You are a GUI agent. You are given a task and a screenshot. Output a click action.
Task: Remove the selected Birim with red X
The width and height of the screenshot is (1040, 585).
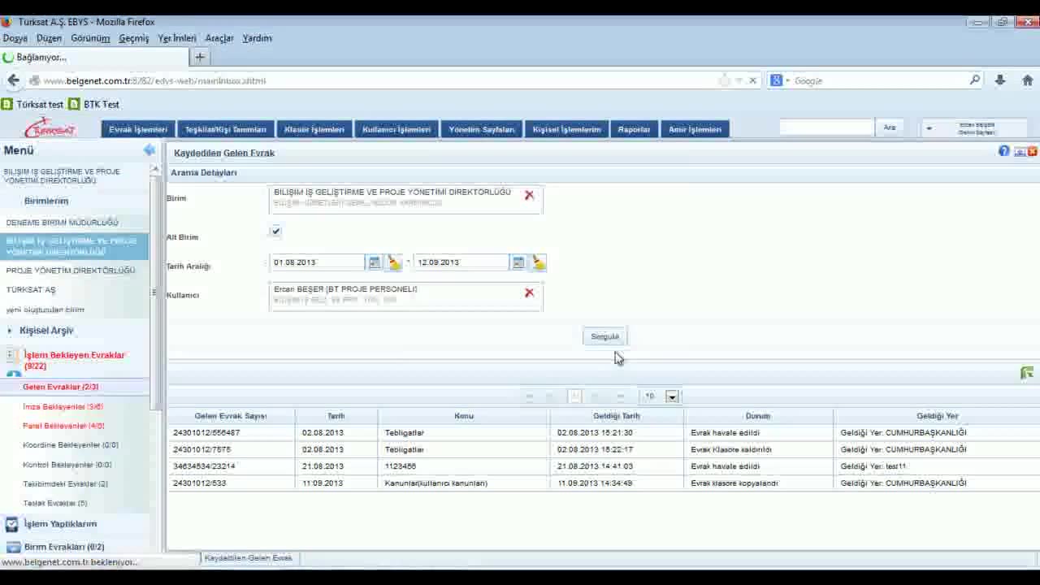(529, 195)
